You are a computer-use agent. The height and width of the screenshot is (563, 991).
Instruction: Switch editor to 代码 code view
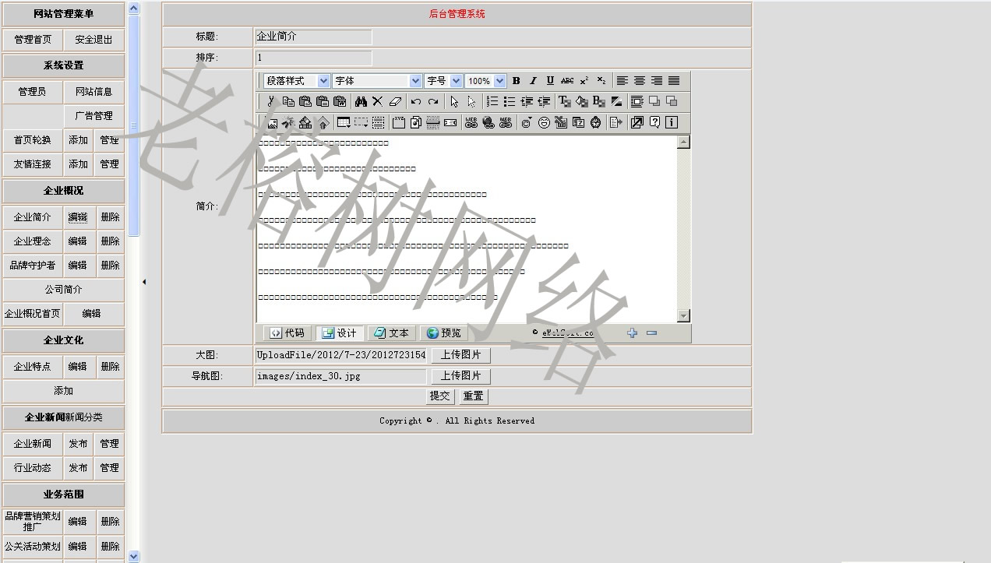point(287,333)
